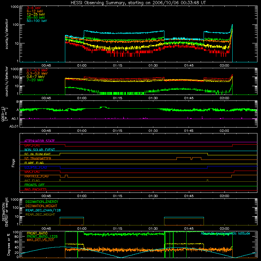Click the A0.01 label on GOES axis
The width and height of the screenshot is (261, 261).
click(x=14, y=126)
